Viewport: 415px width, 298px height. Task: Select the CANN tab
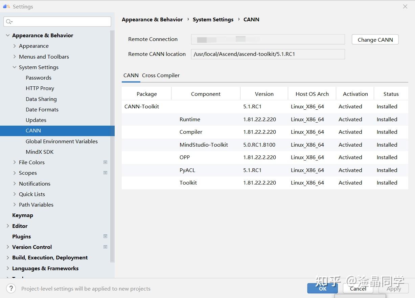(131, 76)
